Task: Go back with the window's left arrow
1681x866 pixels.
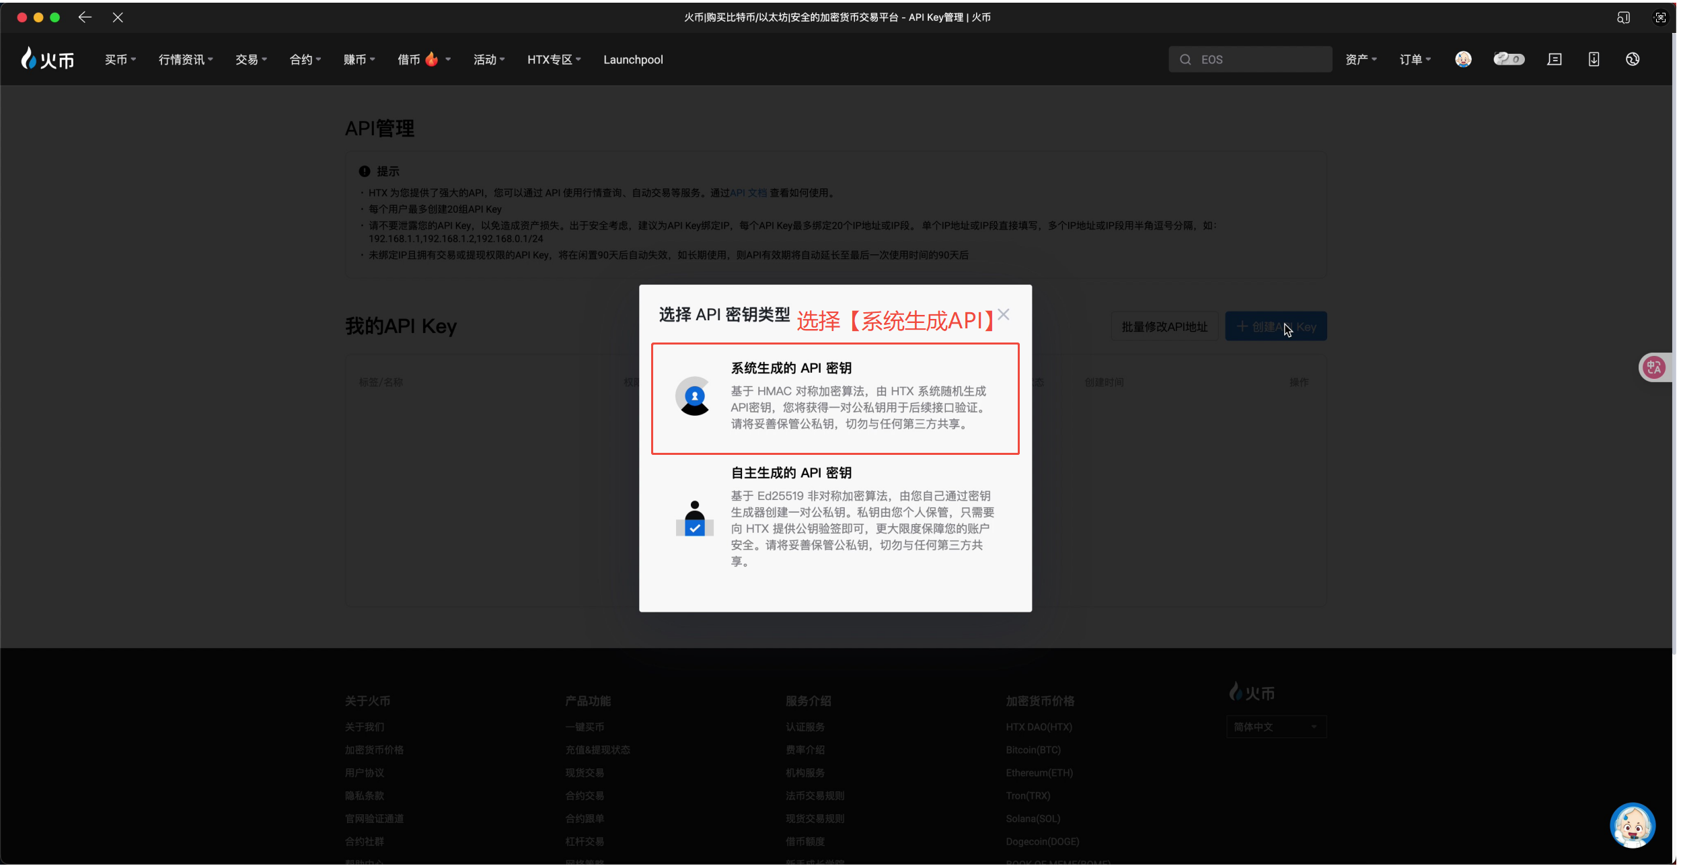Action: pos(85,17)
